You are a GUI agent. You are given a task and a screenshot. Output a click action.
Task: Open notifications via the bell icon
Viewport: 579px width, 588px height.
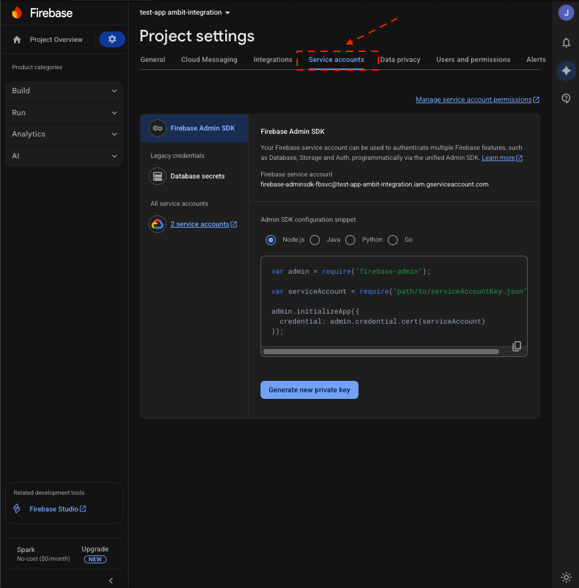pyautogui.click(x=566, y=43)
